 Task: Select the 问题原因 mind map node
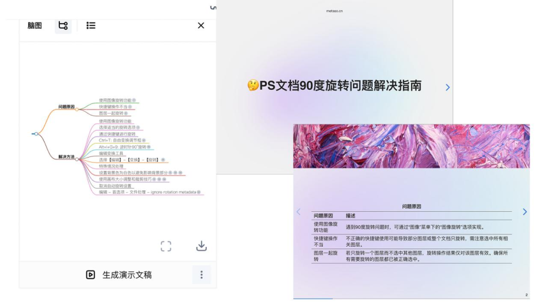pos(67,107)
